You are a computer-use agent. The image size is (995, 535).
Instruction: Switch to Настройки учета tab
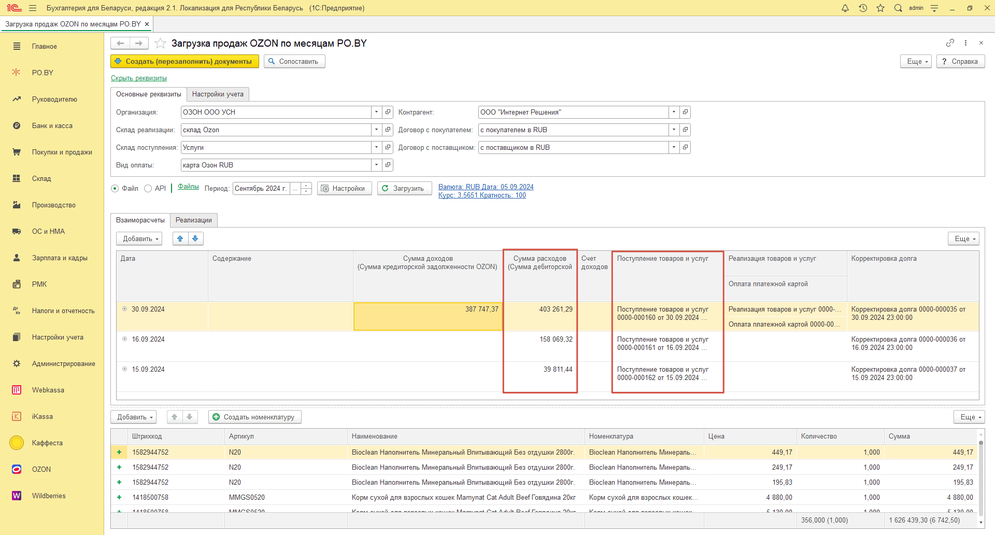click(218, 94)
